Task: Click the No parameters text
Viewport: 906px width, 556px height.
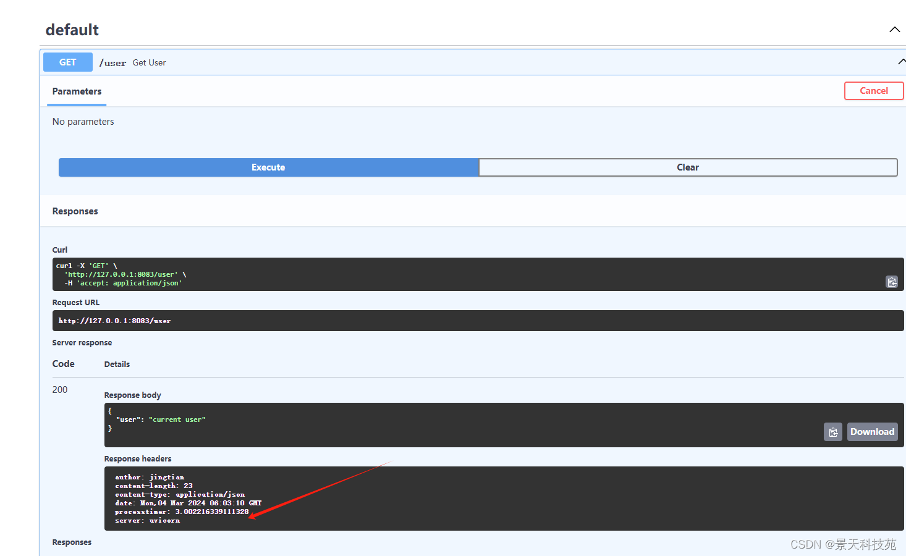Action: (83, 122)
